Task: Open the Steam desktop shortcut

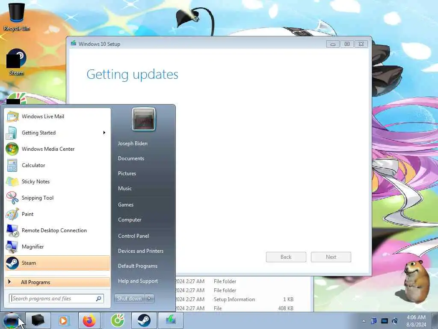Action: coord(17,62)
